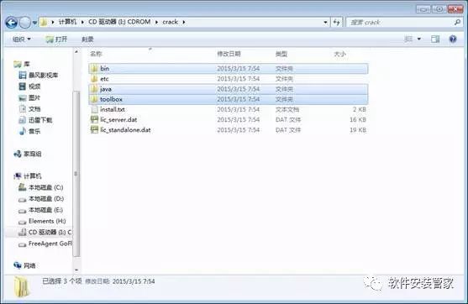Open the 组织 (Organize) menu
Viewport: 468px width, 304px height.
(x=22, y=39)
